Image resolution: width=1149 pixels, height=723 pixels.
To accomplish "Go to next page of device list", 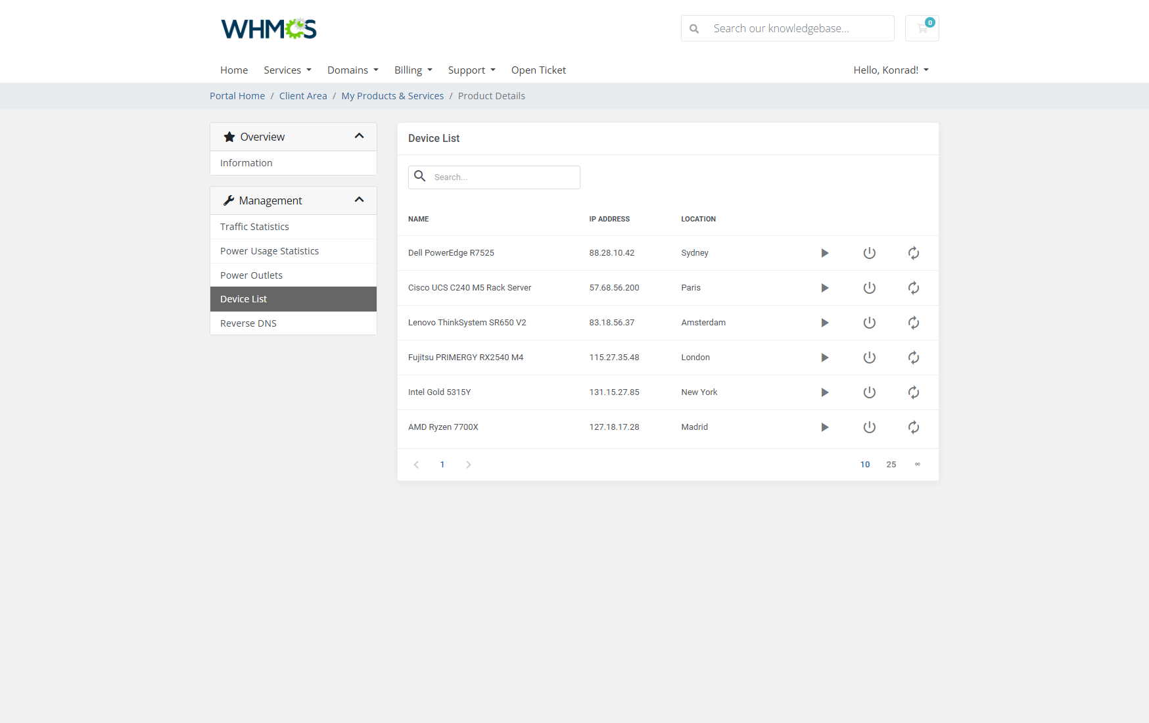I will pyautogui.click(x=469, y=465).
